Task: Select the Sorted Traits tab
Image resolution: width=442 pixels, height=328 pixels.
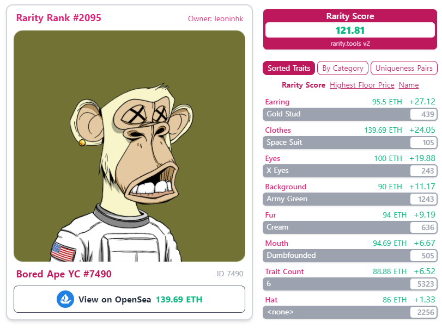Action: 289,68
